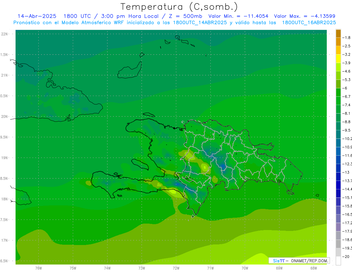Image resolution: width=352 pixels, height=272 pixels.
Task: Pick the blue swatch between -12.3 and -13
Action: click(x=339, y=168)
